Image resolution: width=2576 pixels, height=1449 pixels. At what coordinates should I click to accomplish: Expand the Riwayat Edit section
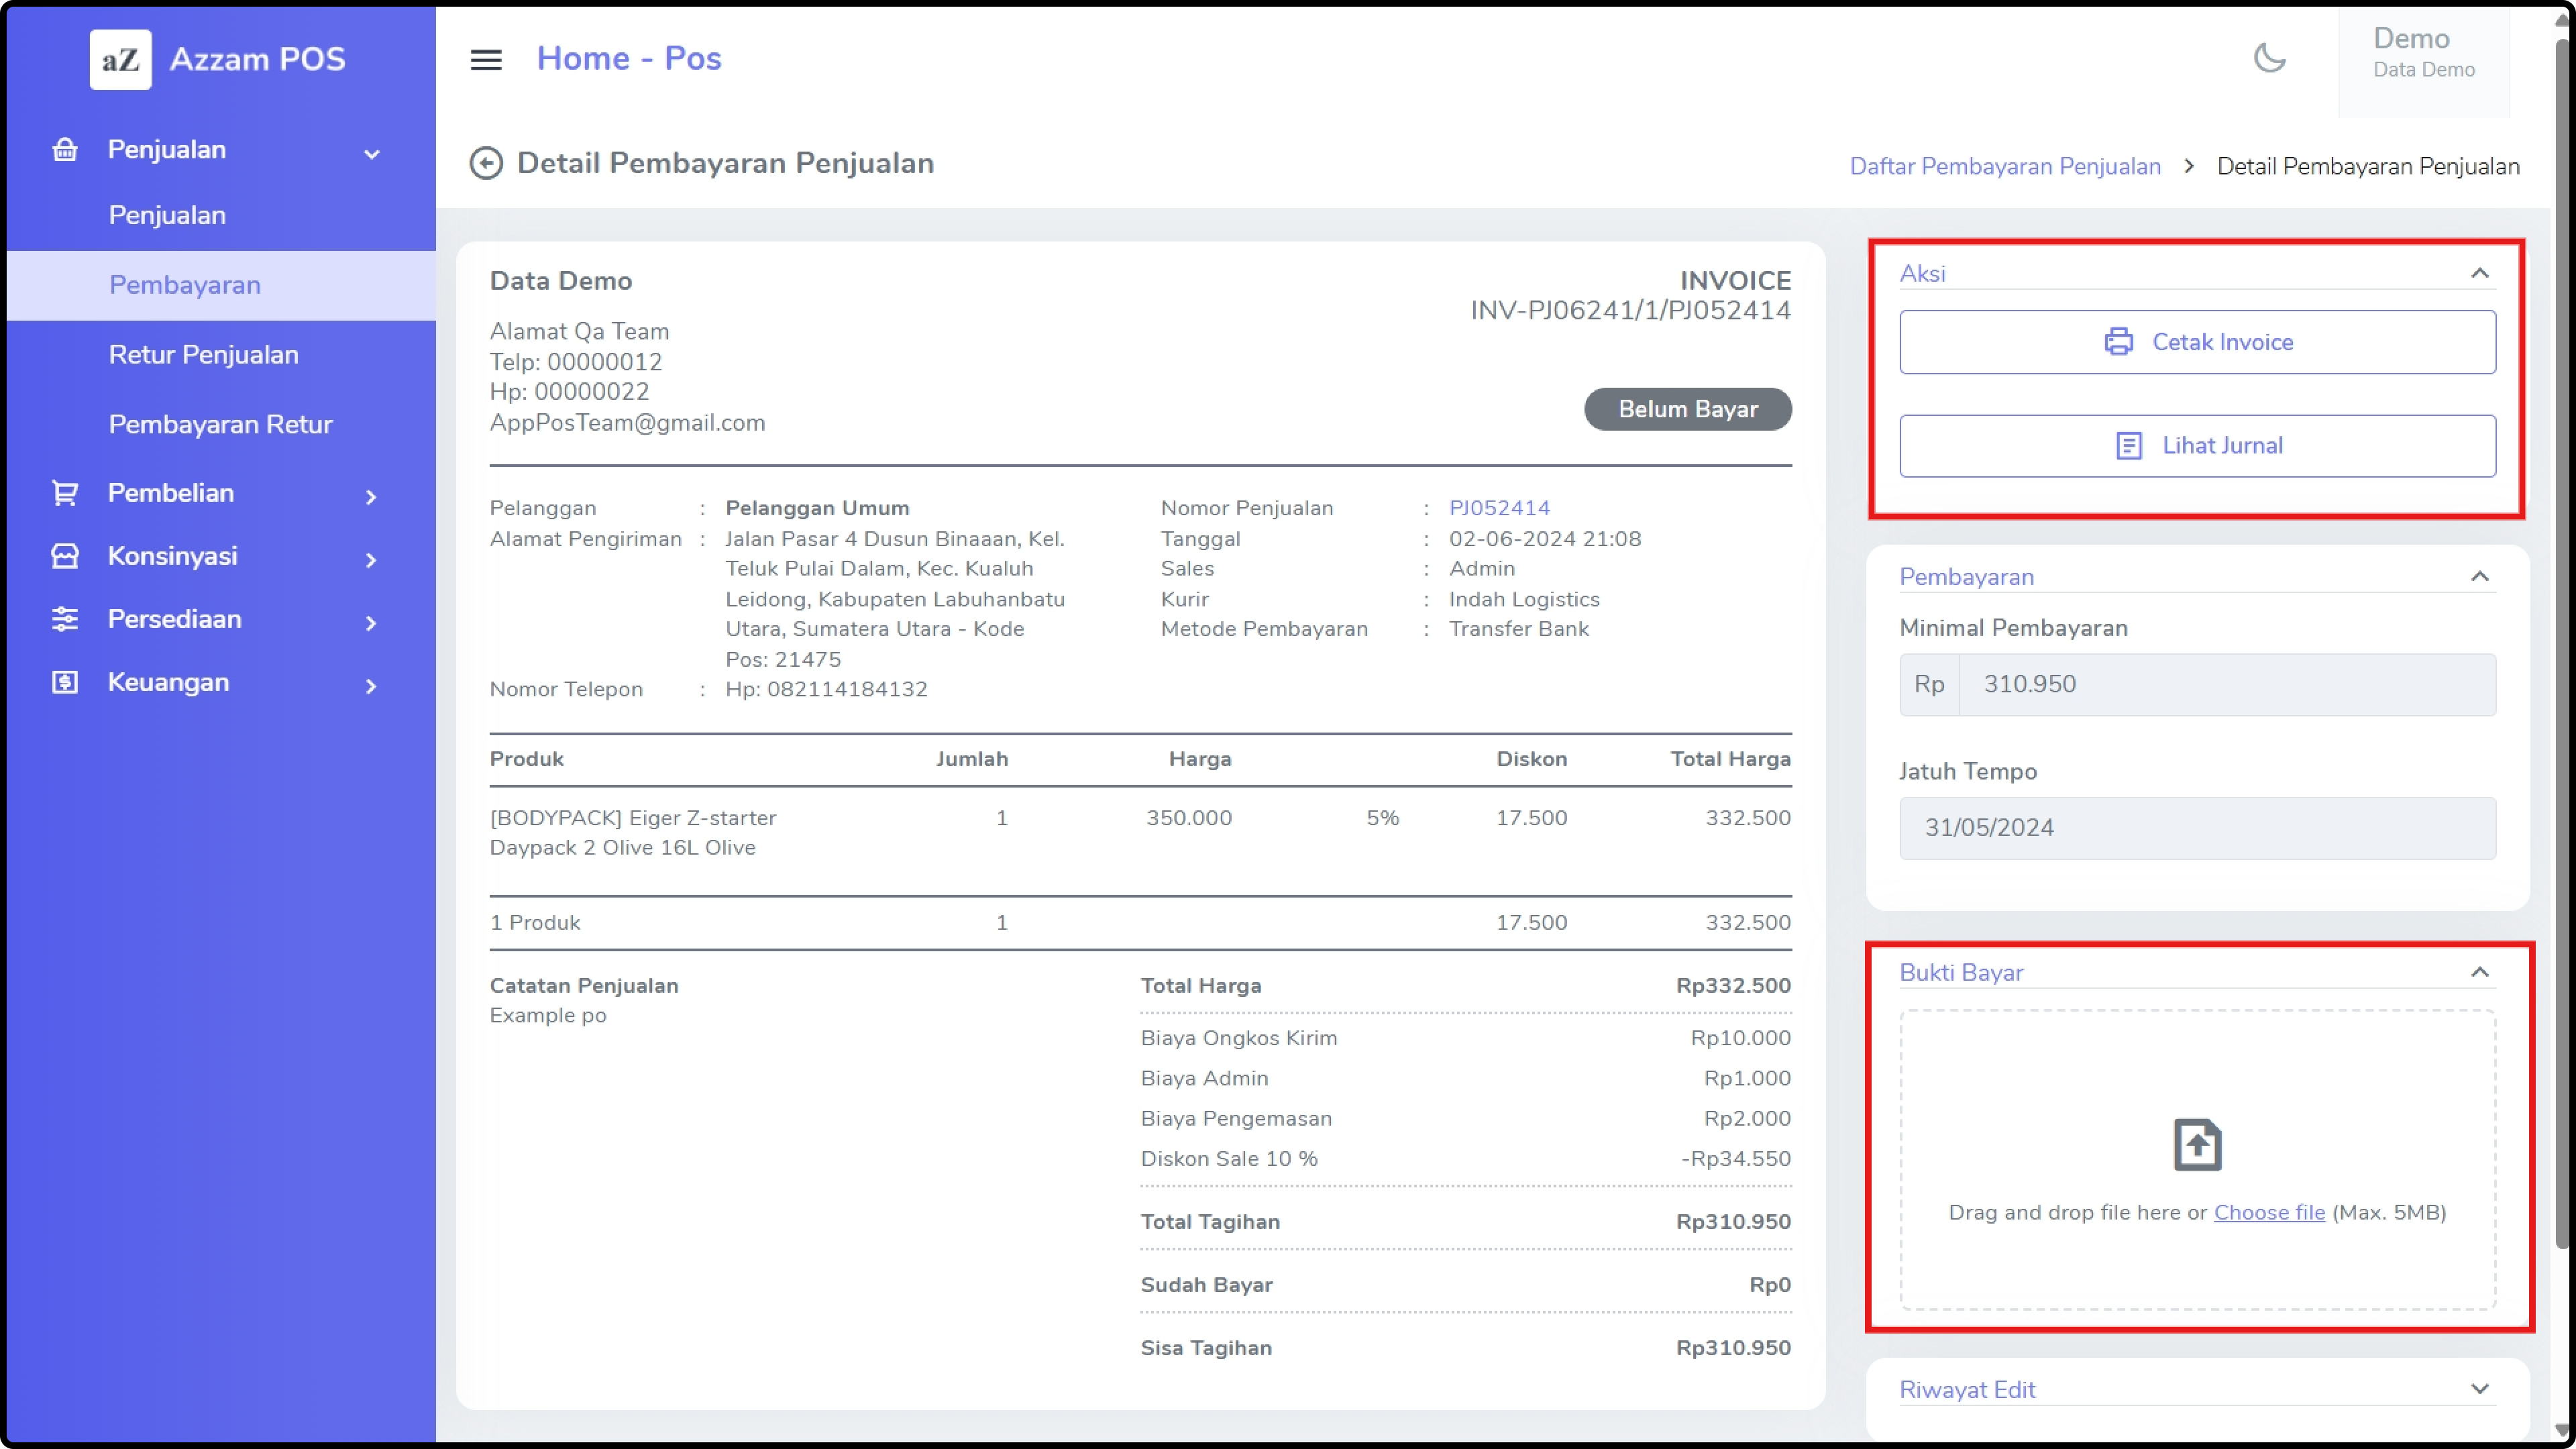(x=2479, y=1388)
